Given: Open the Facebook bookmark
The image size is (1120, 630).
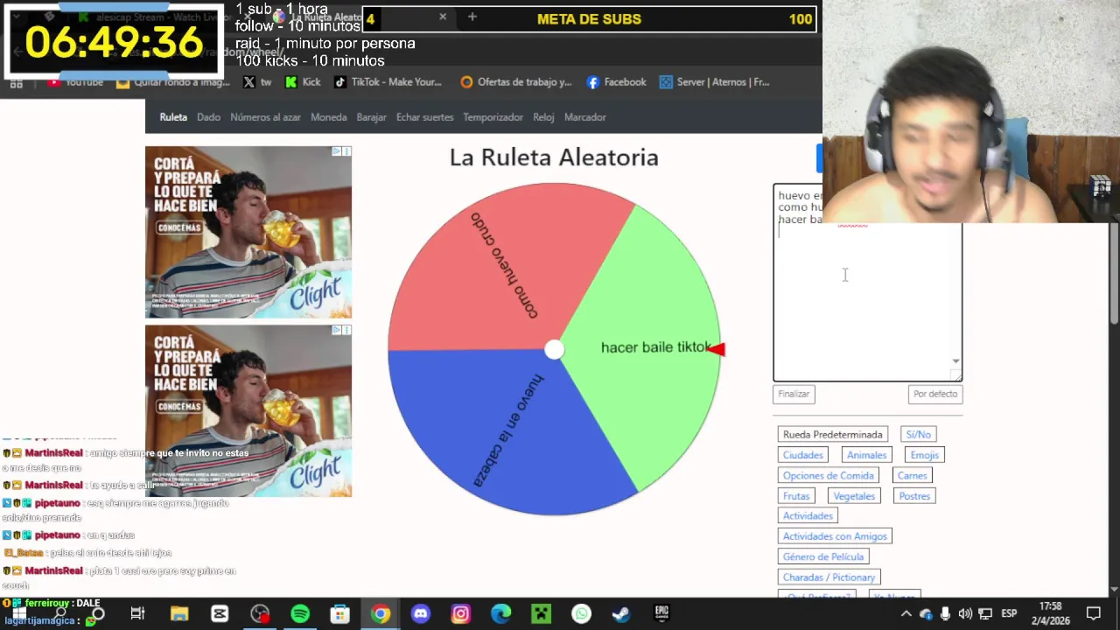Looking at the screenshot, I should click(x=616, y=82).
